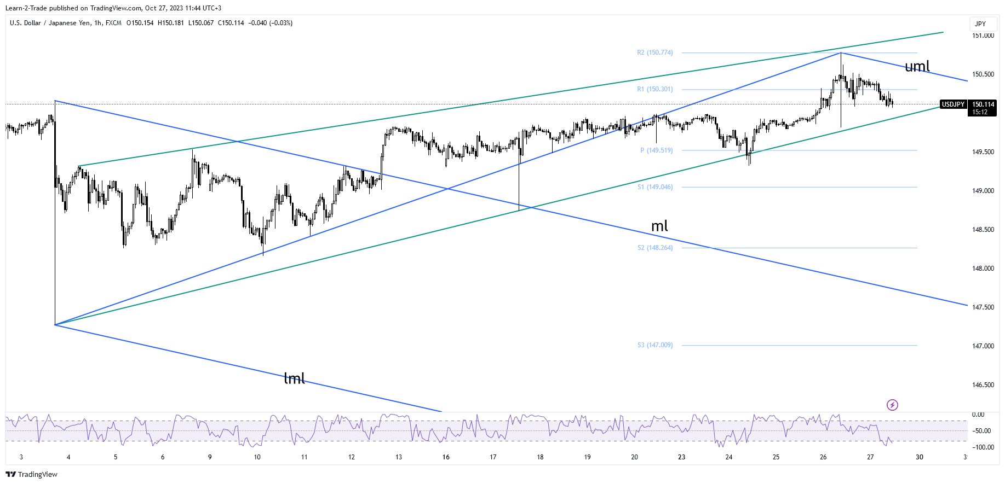Select the R1 (150.301) pivot label
Viewport: 1005px width, 484px height.
tap(654, 89)
